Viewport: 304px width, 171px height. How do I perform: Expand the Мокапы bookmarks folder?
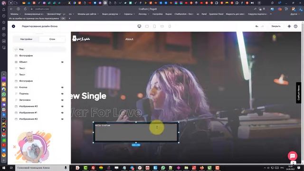pyautogui.click(x=16, y=14)
